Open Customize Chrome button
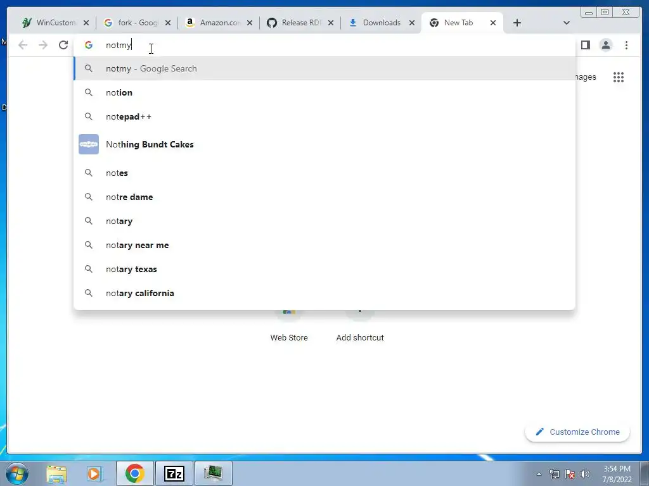This screenshot has height=486, width=649. (577, 432)
